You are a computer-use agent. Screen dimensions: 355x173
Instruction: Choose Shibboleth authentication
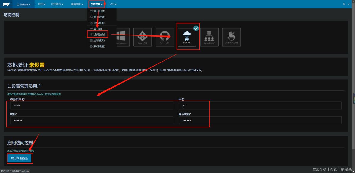(x=231, y=37)
